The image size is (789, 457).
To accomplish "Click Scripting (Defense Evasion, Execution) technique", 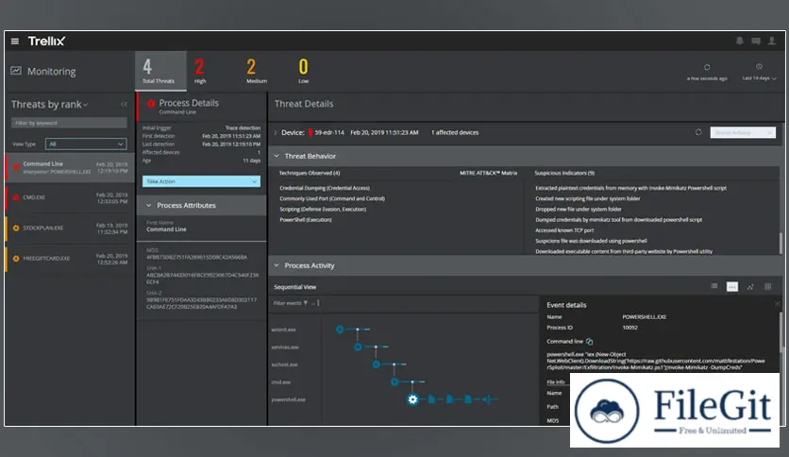I will [x=323, y=210].
